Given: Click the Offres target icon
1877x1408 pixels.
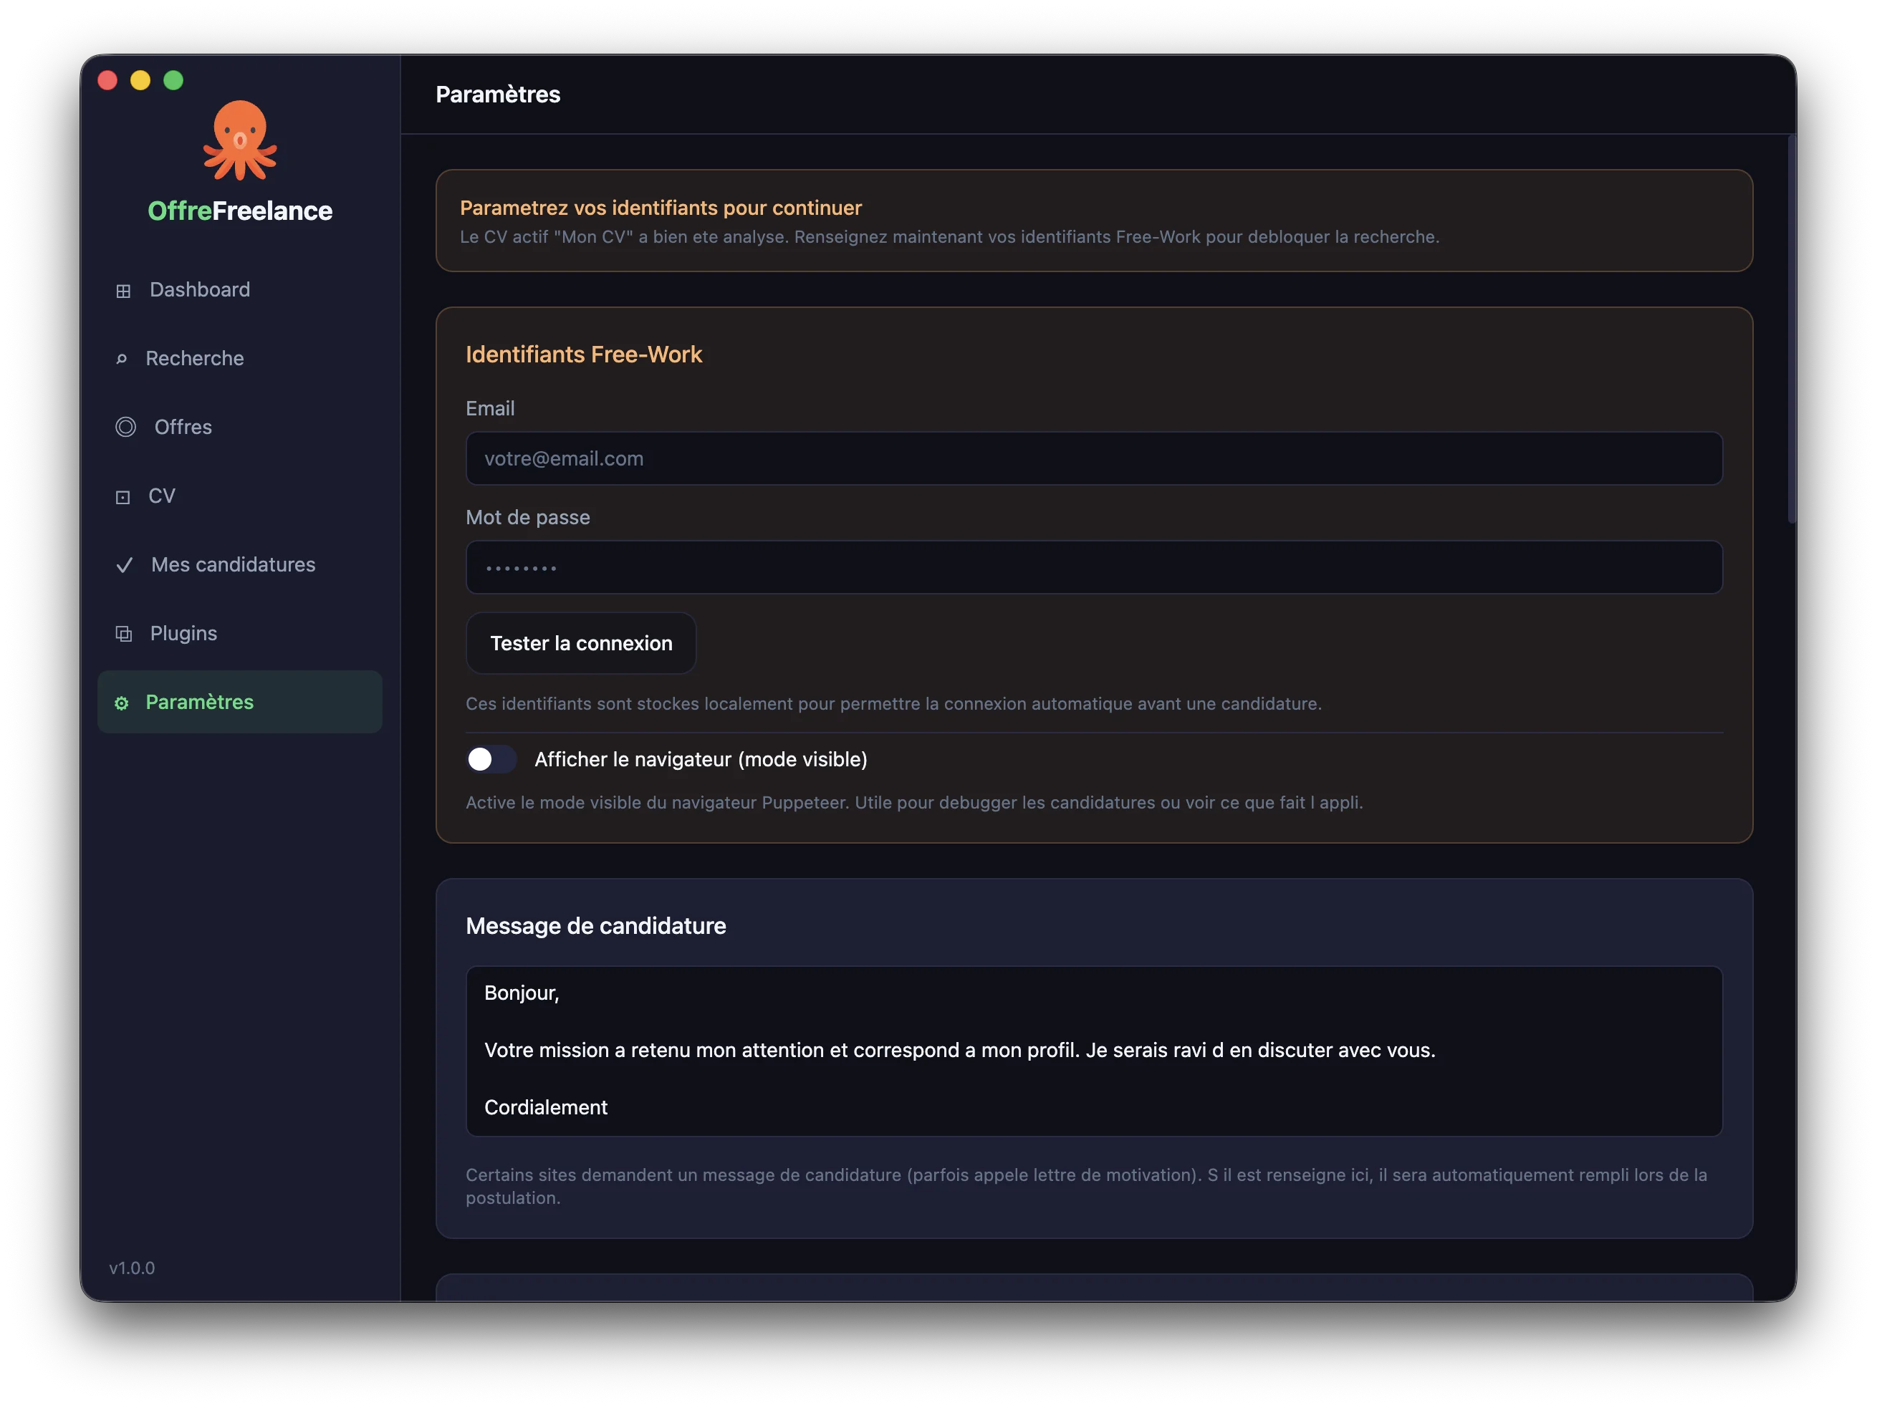Looking at the screenshot, I should pyautogui.click(x=125, y=428).
